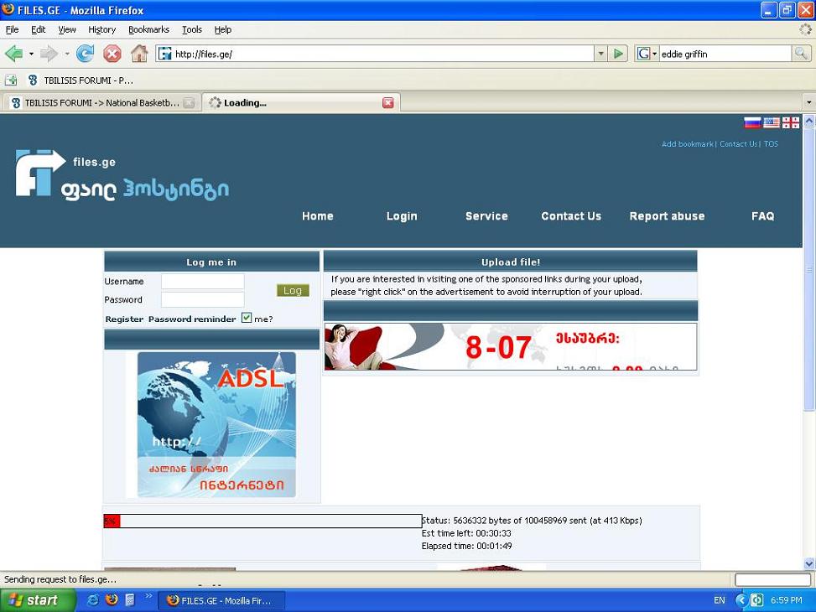Open the tab list dropdown

808,102
